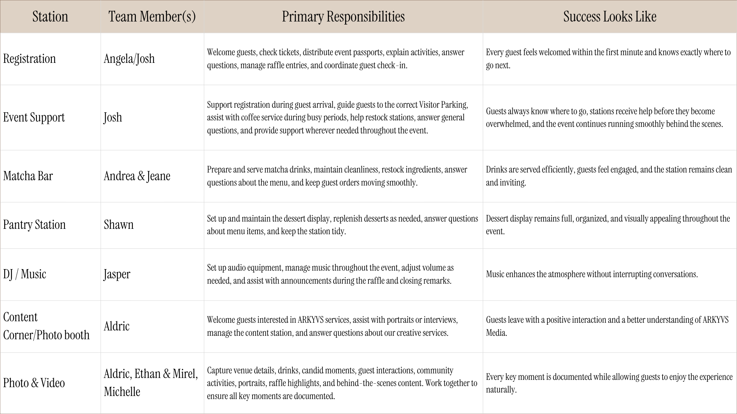737x414 pixels.
Task: Select the Content Corner/Photo booth cell
Action: pyautogui.click(x=50, y=326)
